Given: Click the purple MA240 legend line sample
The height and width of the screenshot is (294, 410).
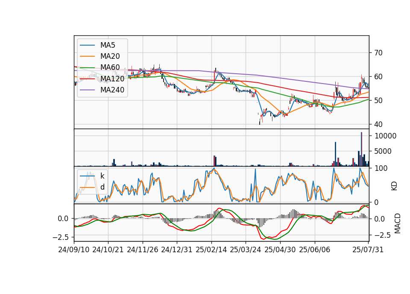Looking at the screenshot, I should click(x=87, y=90).
